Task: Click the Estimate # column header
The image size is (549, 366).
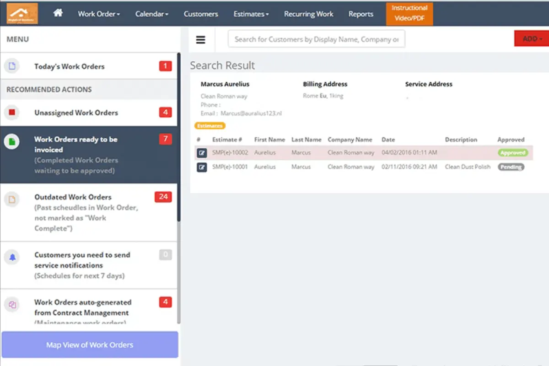Action: pyautogui.click(x=227, y=140)
